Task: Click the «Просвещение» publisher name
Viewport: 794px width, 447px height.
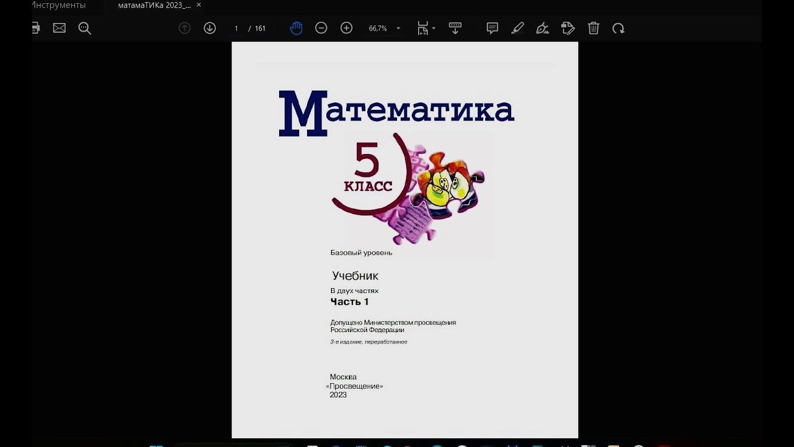Action: click(x=354, y=386)
